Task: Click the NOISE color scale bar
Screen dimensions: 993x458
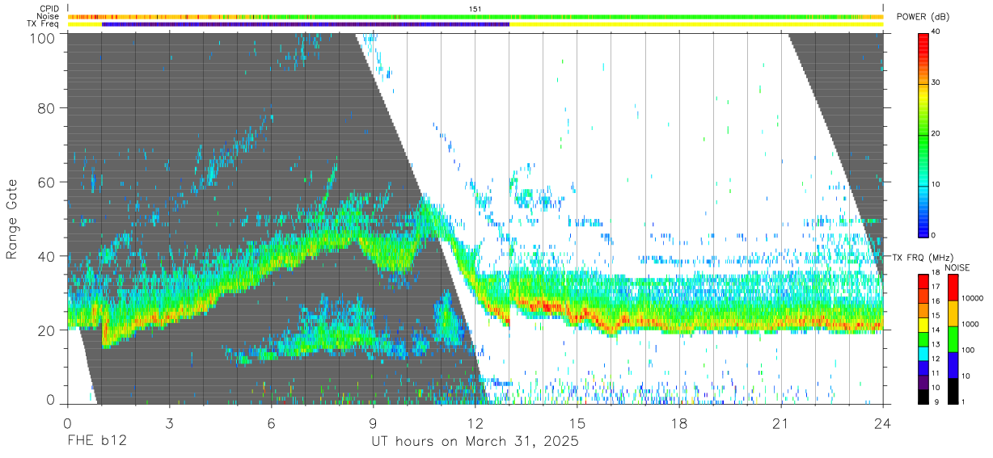Action: coord(953,338)
